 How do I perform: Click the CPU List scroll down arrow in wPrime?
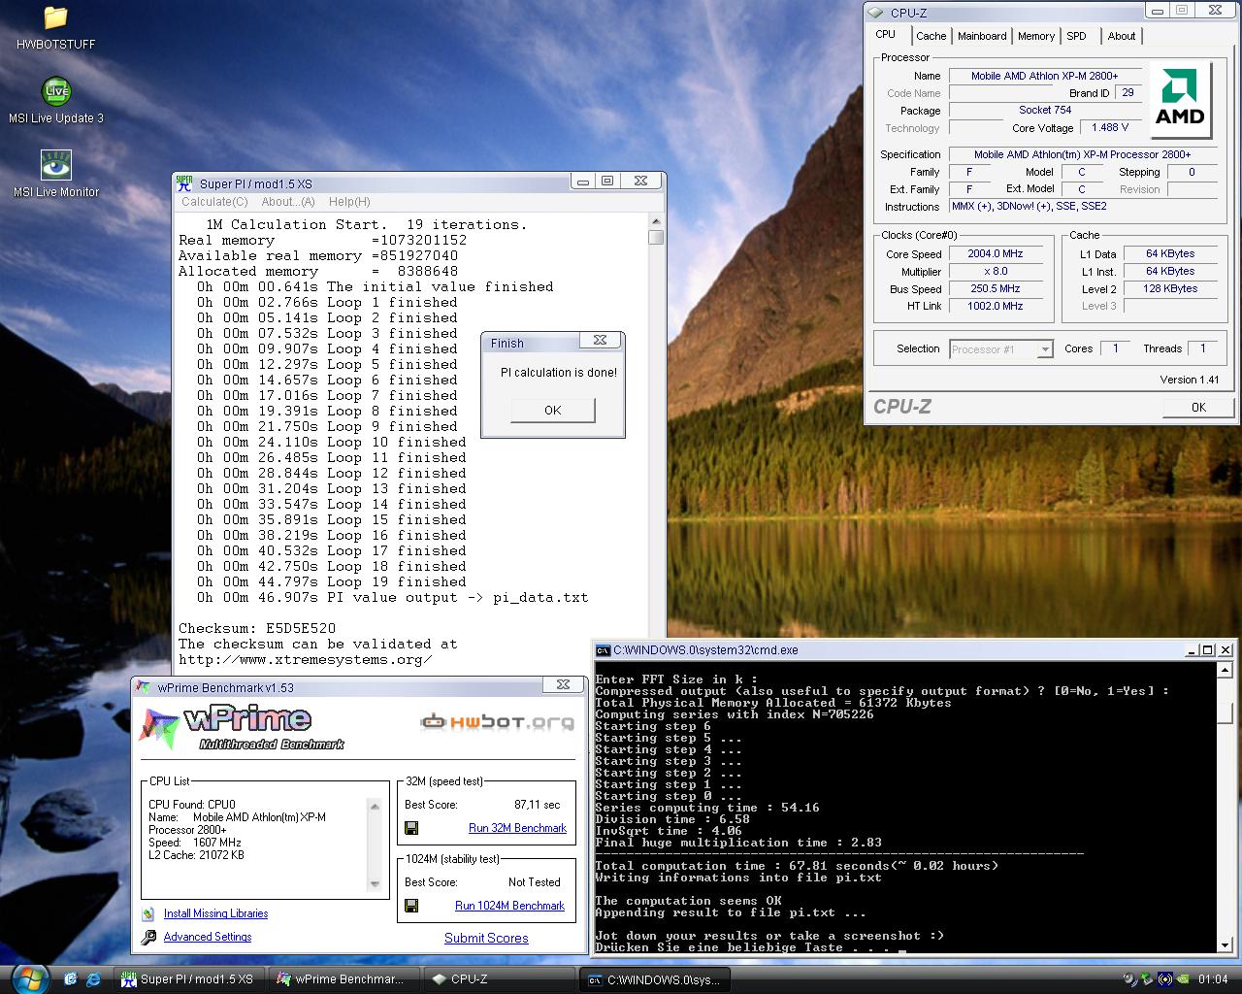[375, 884]
